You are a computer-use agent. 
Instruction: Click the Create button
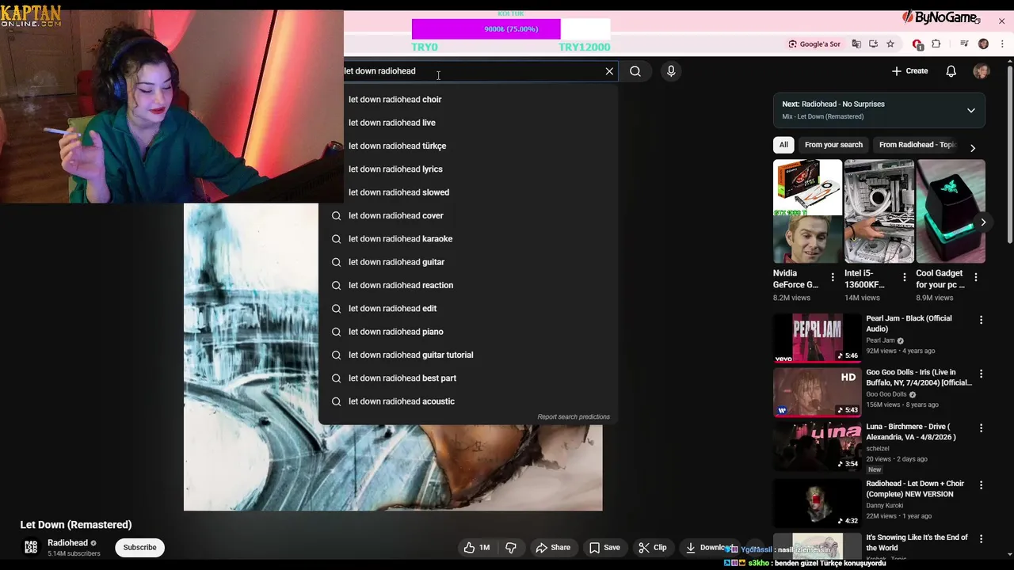pos(909,71)
